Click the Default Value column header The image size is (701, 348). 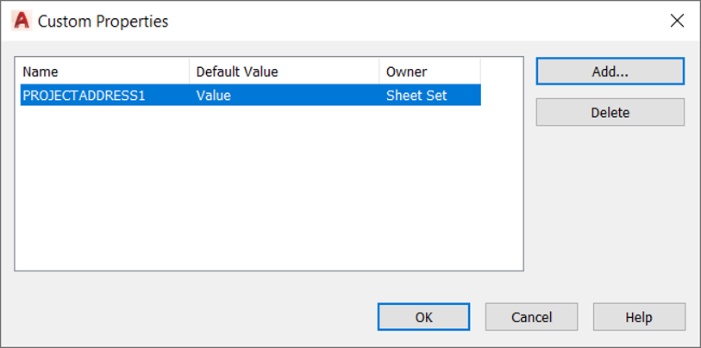pos(284,71)
